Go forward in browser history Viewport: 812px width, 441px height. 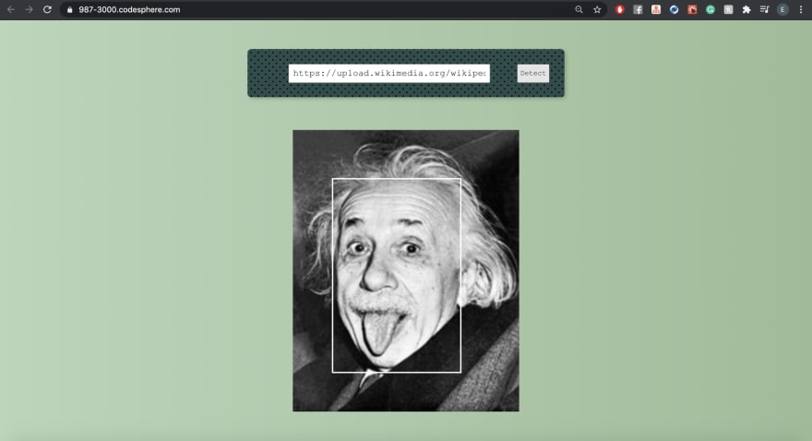[x=29, y=9]
